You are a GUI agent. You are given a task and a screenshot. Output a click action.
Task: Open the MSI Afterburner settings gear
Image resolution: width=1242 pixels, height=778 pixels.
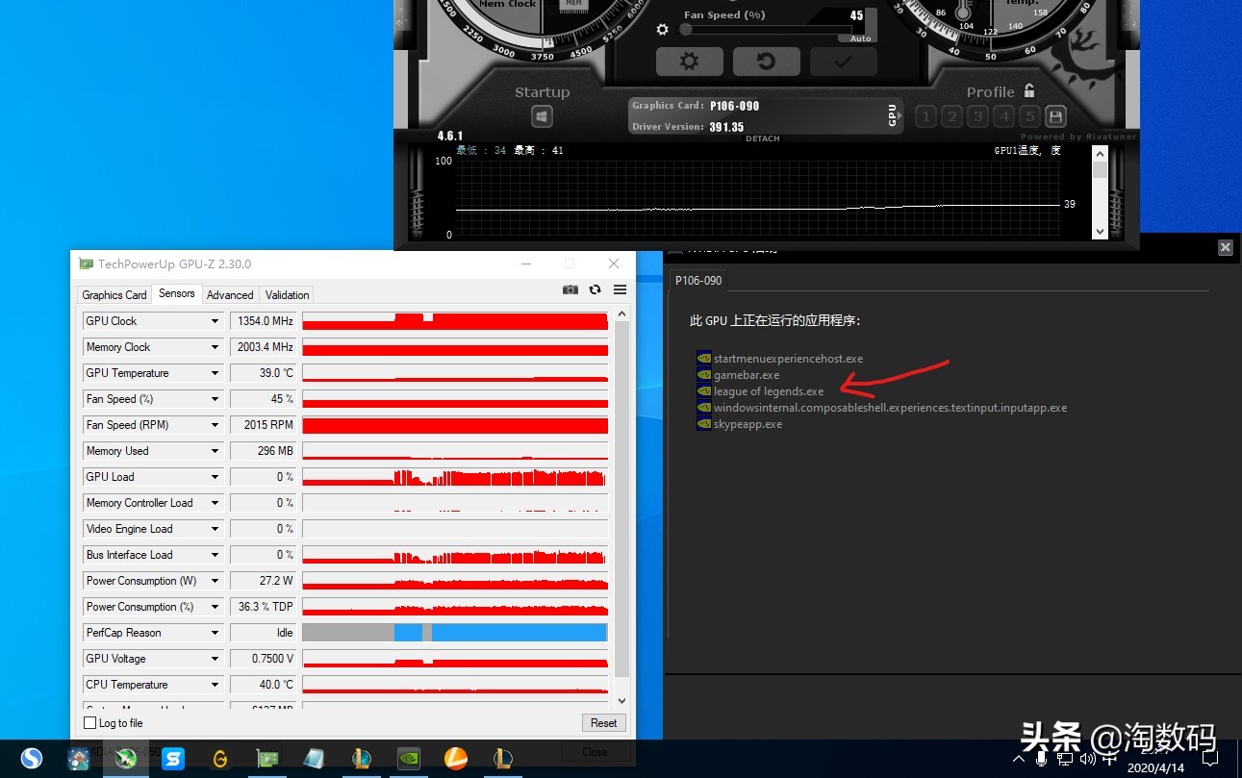(689, 61)
